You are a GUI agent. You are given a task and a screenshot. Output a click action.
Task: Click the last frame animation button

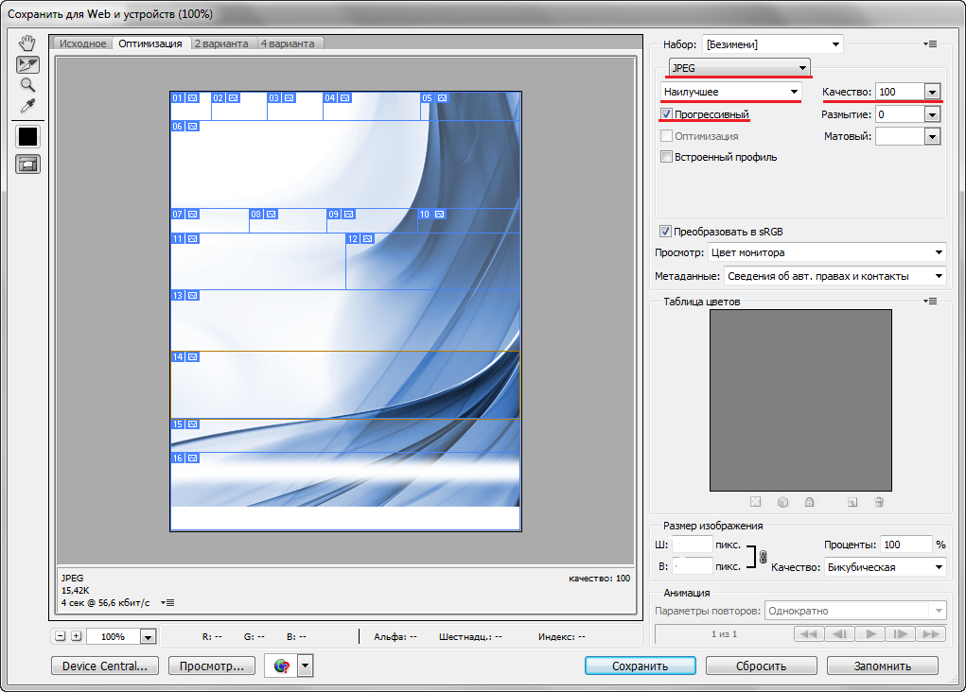click(x=931, y=634)
